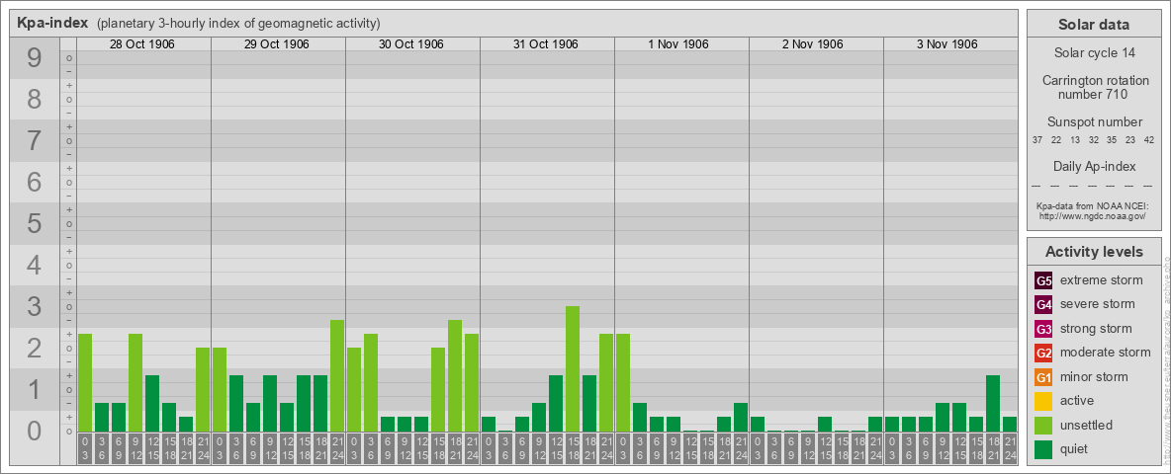Viewport: 1171px width, 474px height.
Task: Select the 31 Oct 1906 date header
Action: (x=545, y=44)
